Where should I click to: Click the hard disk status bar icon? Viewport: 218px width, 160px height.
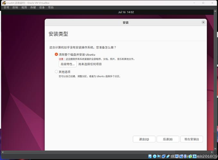pos(150,156)
